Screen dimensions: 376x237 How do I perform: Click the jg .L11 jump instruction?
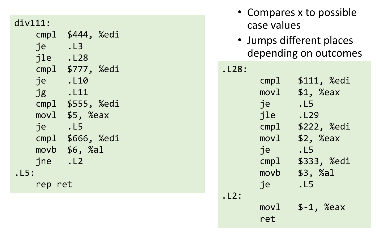62,92
